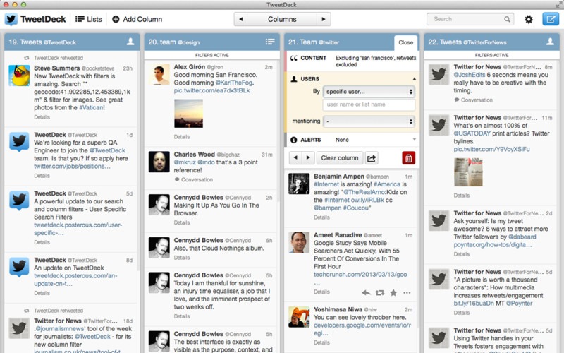Open Yoshimasa Niwa's avatar

click(299, 317)
